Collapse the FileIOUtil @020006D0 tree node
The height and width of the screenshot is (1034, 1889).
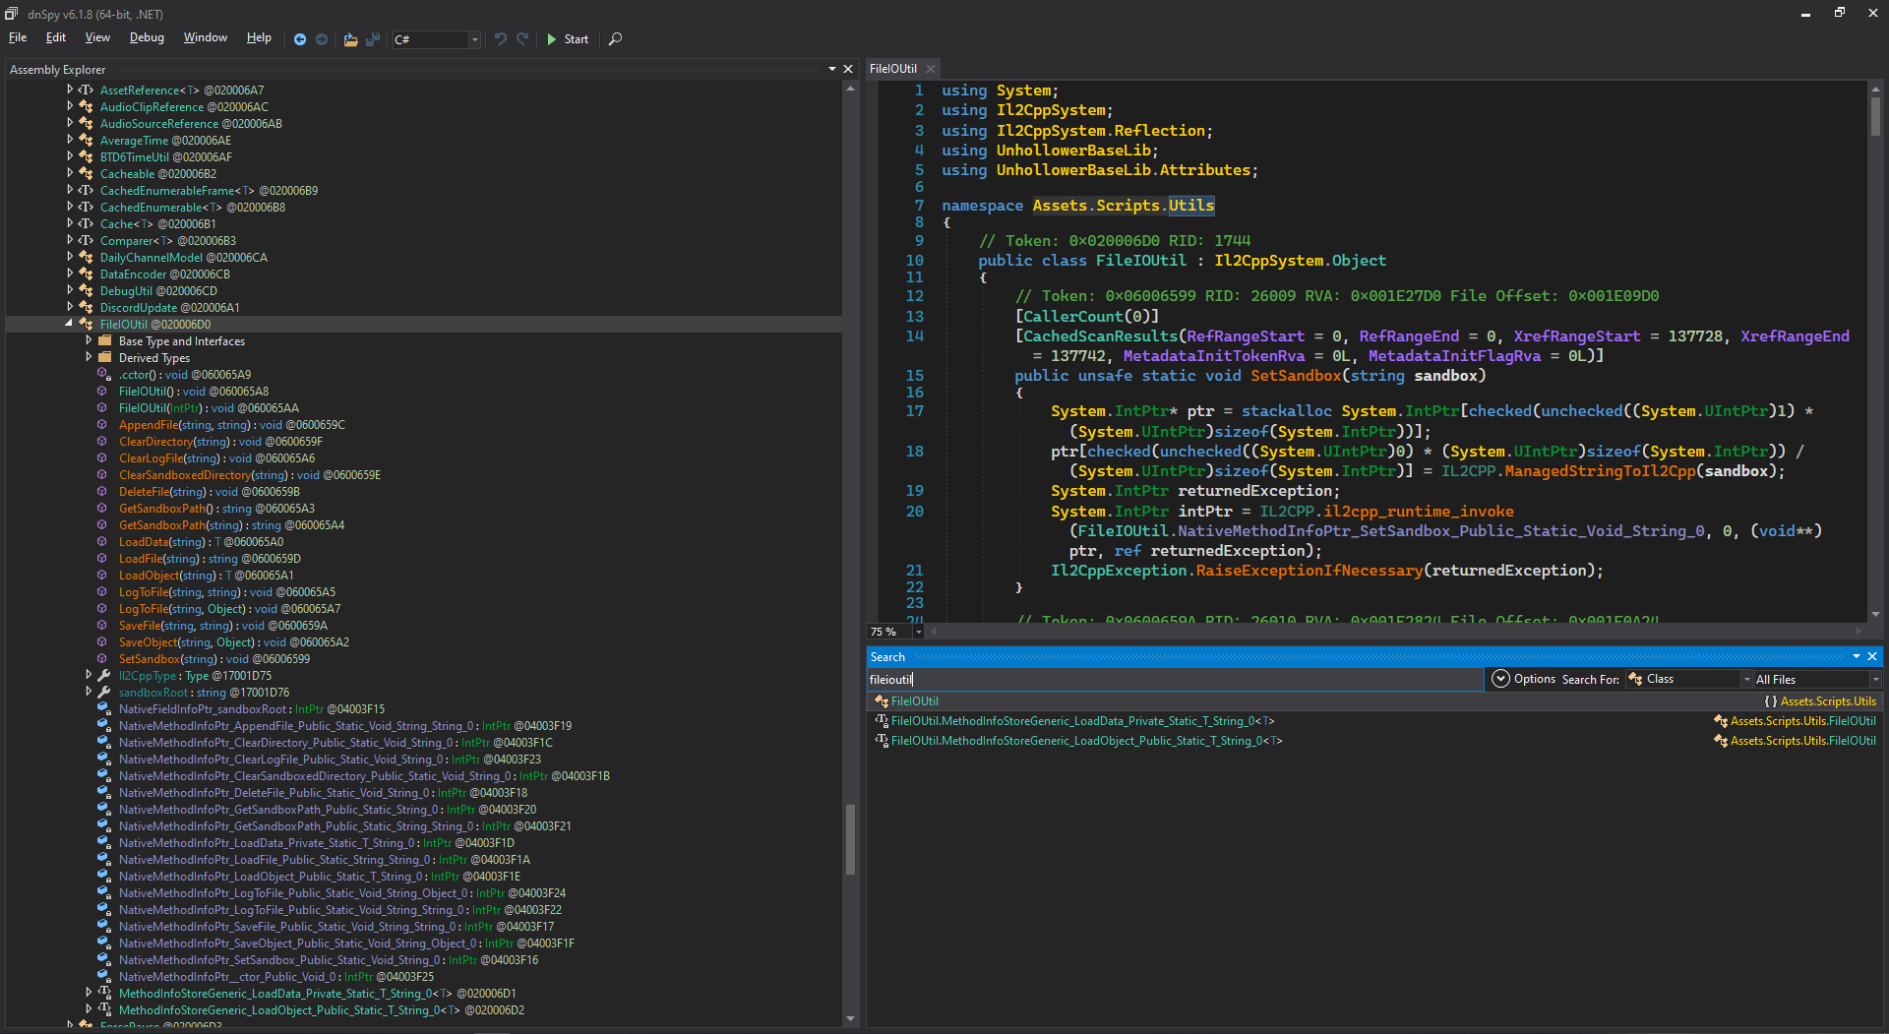[x=69, y=324]
